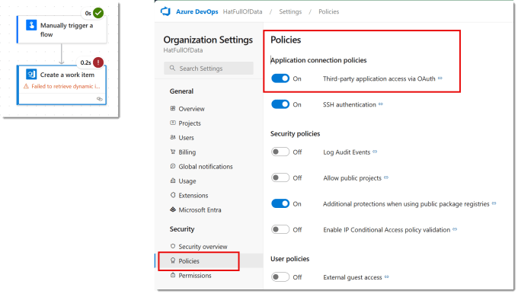Click the User policies heading
Viewport: 518px width, 294px height.
pyautogui.click(x=289, y=259)
